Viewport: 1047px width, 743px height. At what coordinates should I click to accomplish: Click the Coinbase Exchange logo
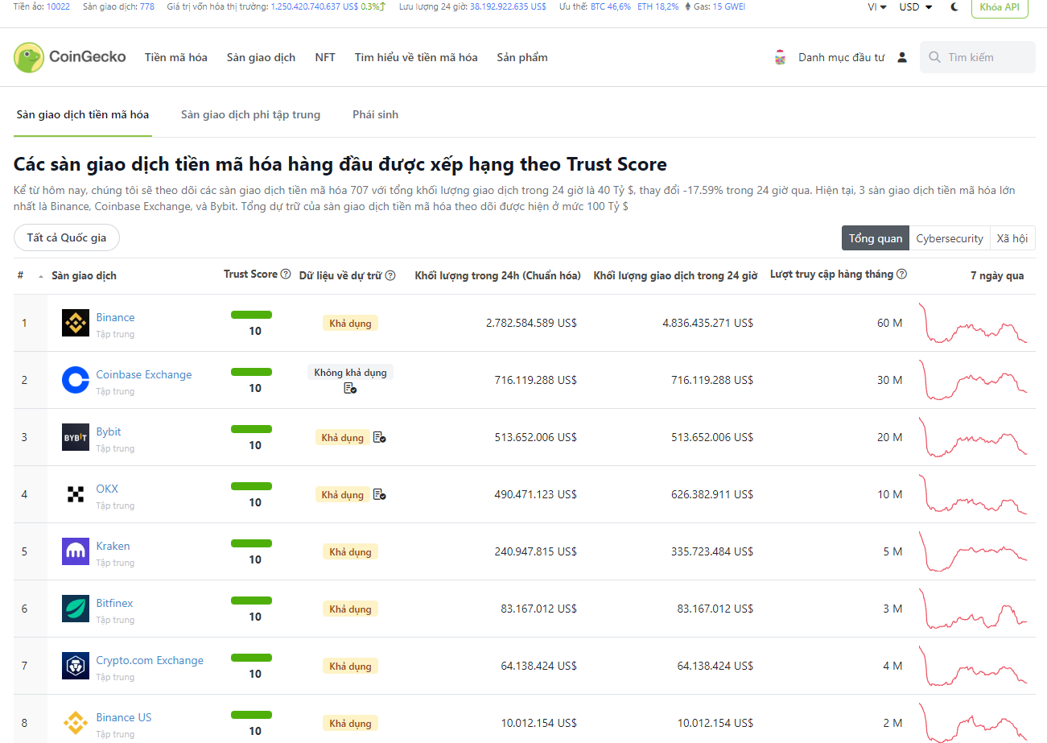tap(76, 380)
